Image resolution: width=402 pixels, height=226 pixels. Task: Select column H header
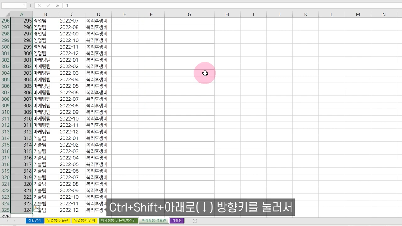227,14
